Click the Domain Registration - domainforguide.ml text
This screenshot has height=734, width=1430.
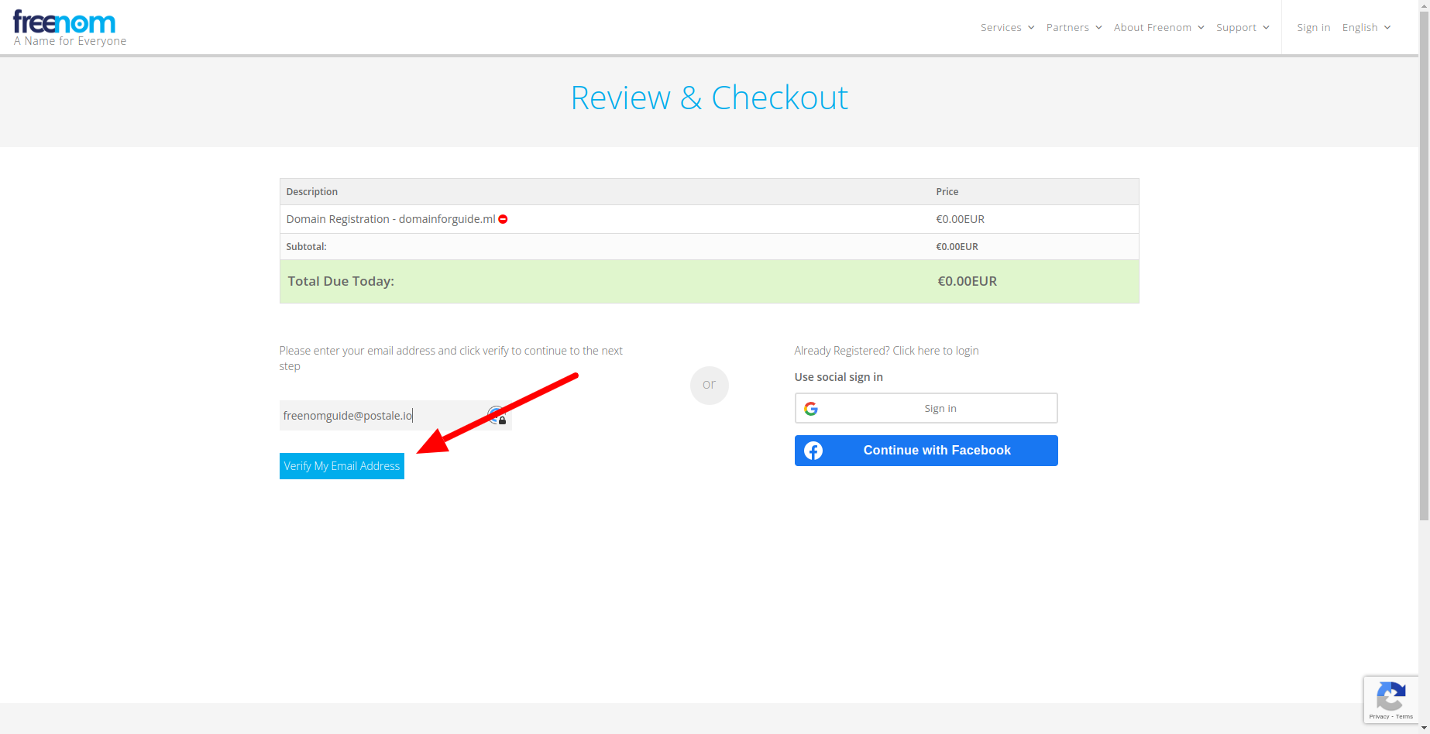(390, 219)
